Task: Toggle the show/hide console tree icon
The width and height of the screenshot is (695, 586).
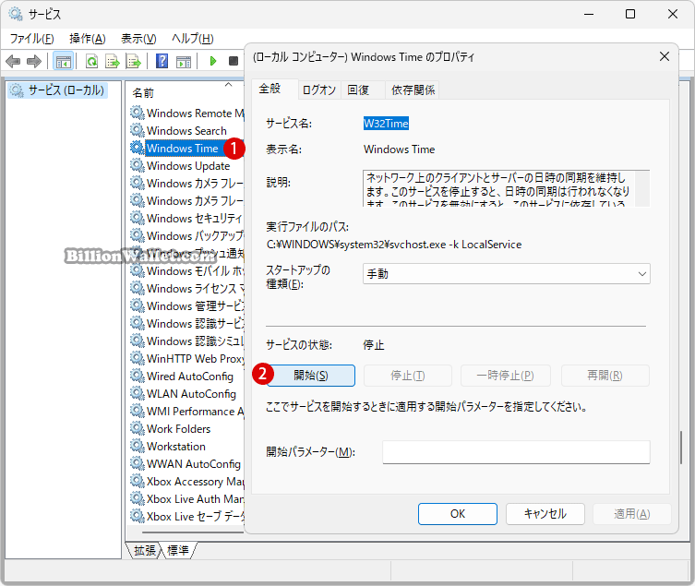Action: pyautogui.click(x=63, y=61)
